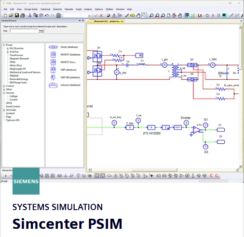Image resolution: width=244 pixels, height=237 pixels.
Task: Click the blue toolbar icon before Lt
Action: pyautogui.click(x=187, y=15)
